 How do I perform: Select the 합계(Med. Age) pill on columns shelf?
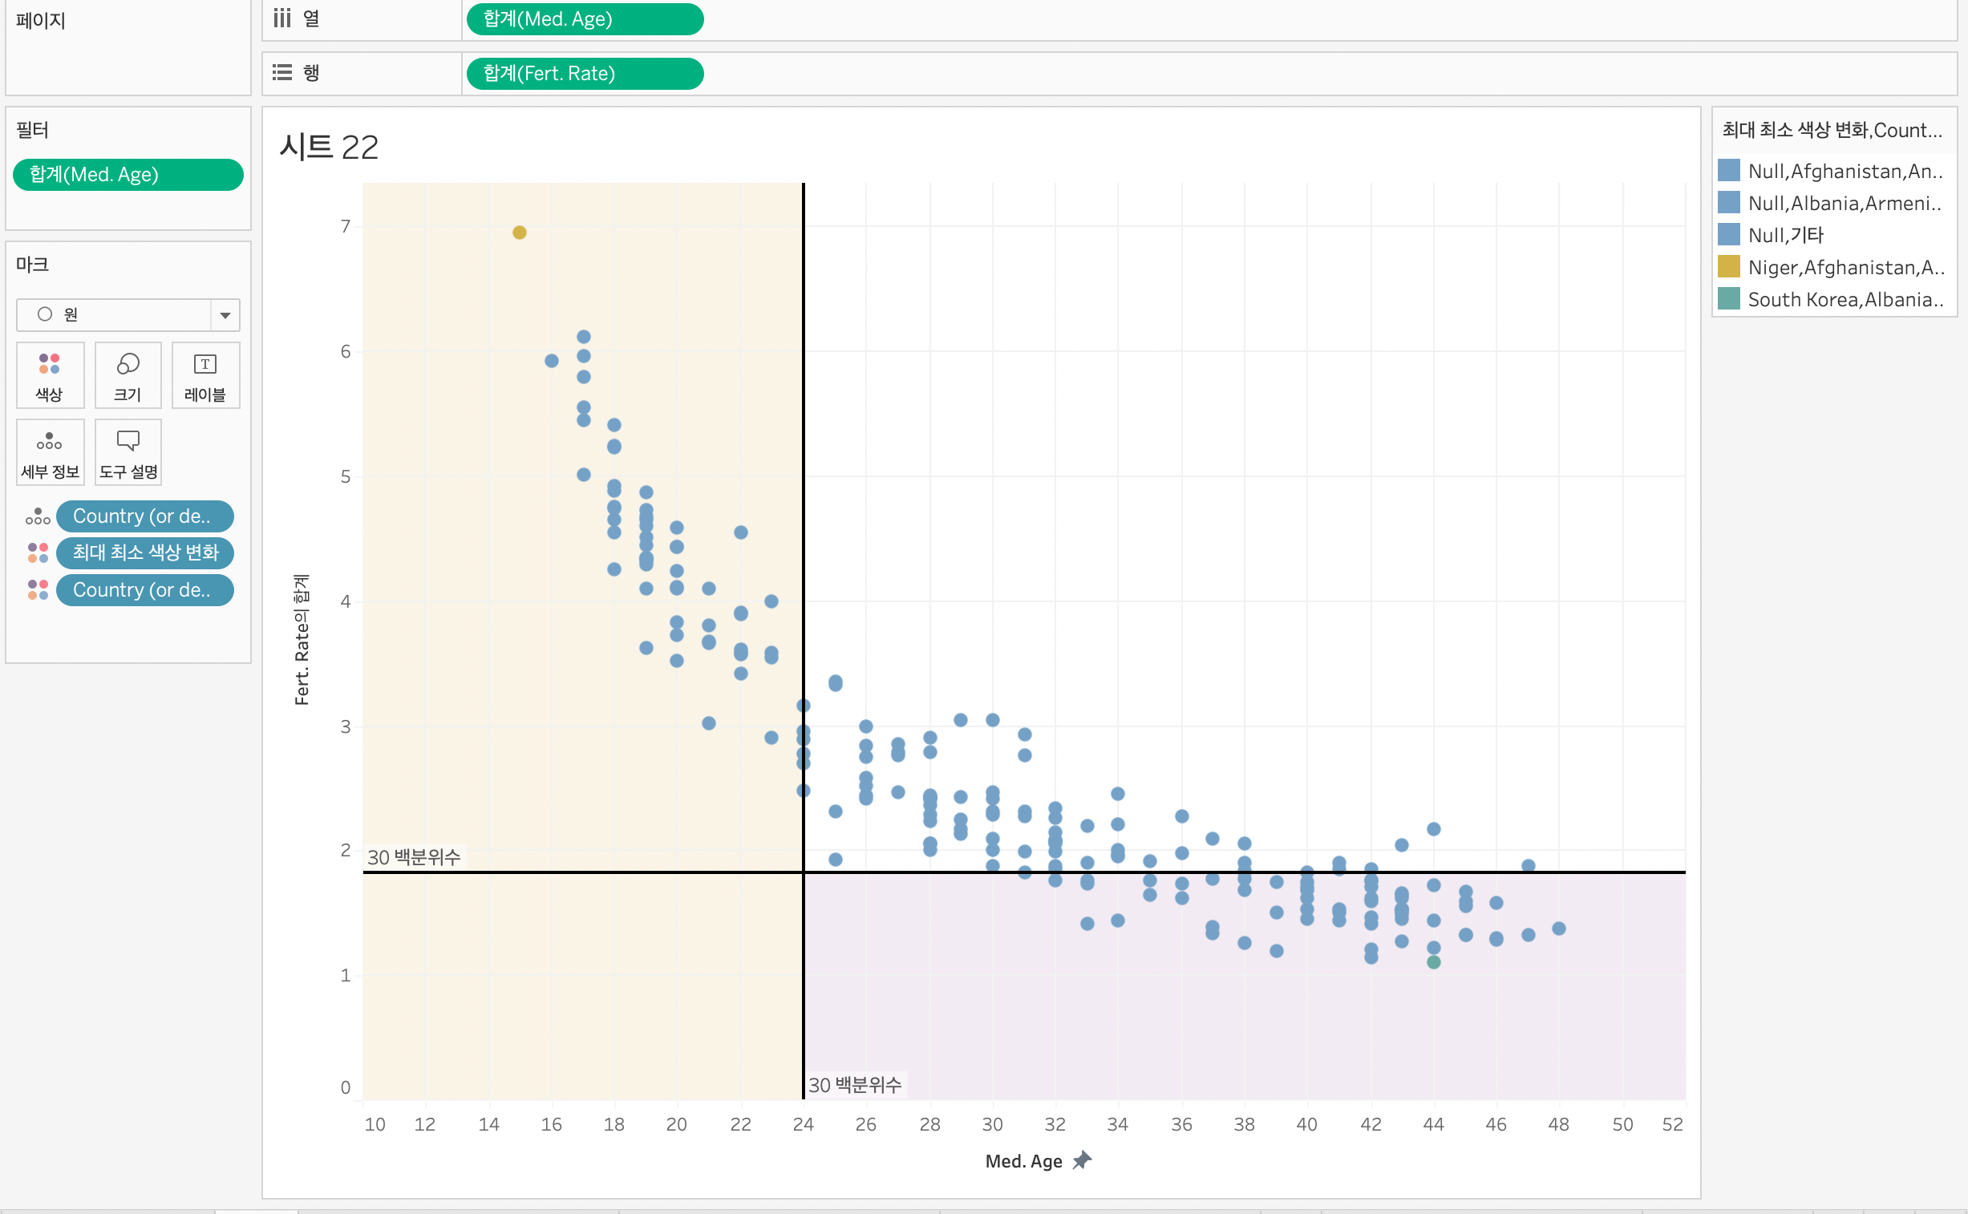585,19
